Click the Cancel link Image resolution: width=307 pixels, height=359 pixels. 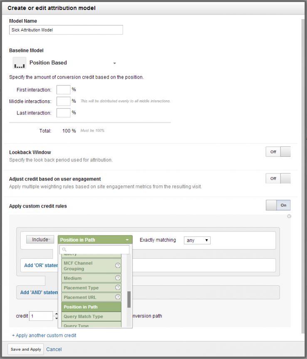54,349
